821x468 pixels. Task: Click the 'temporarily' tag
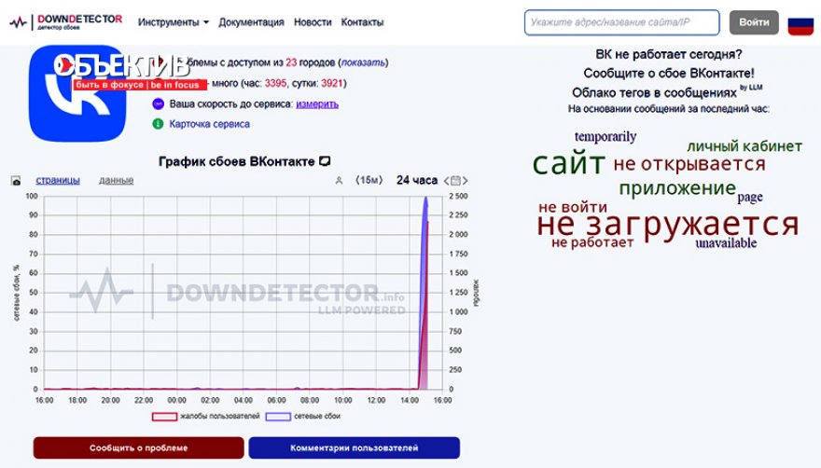pyautogui.click(x=605, y=137)
